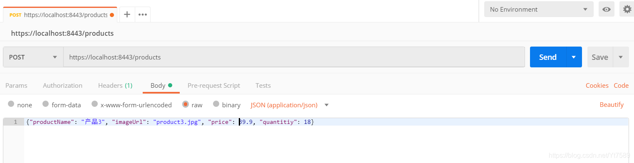Select the binary body type
Image resolution: width=634 pixels, height=163 pixels.
pyautogui.click(x=216, y=104)
